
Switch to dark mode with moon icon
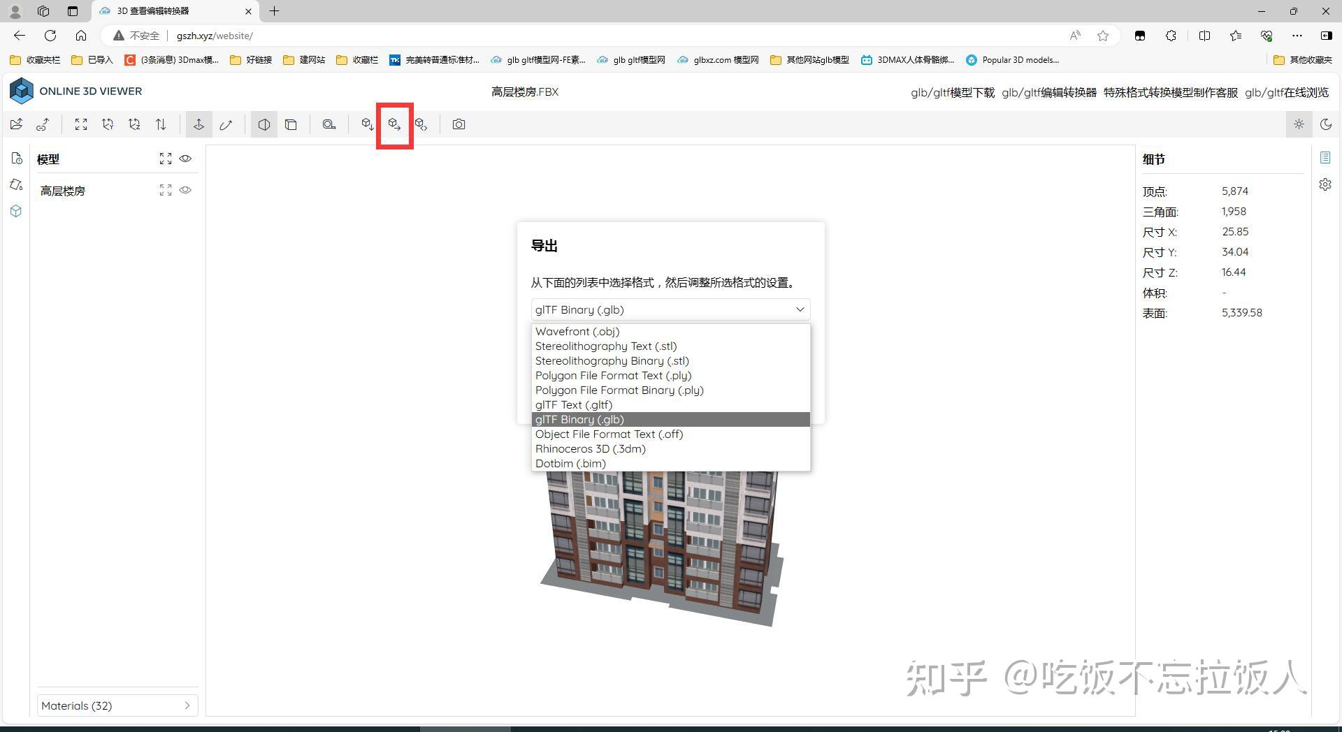[x=1326, y=124]
